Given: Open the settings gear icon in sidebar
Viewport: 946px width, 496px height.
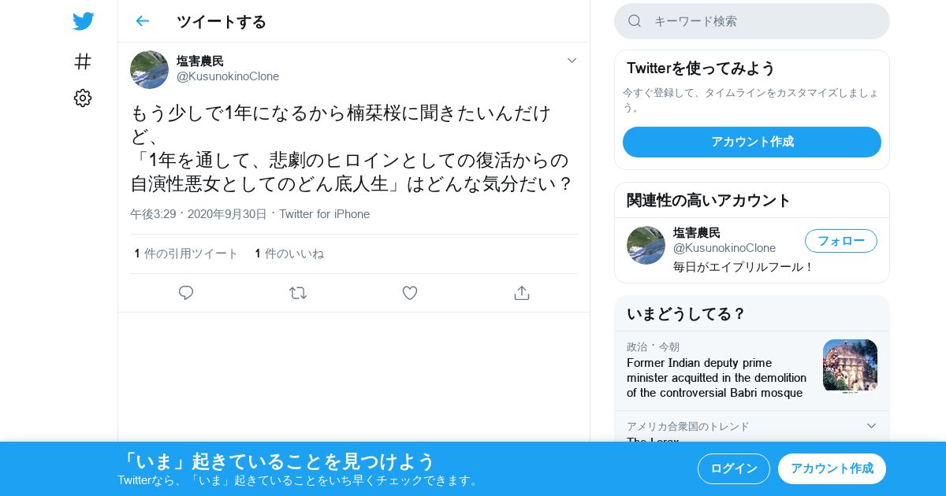Looking at the screenshot, I should (x=83, y=98).
